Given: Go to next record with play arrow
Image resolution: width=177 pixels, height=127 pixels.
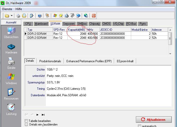Looking at the screenshot, I should pos(37,115).
